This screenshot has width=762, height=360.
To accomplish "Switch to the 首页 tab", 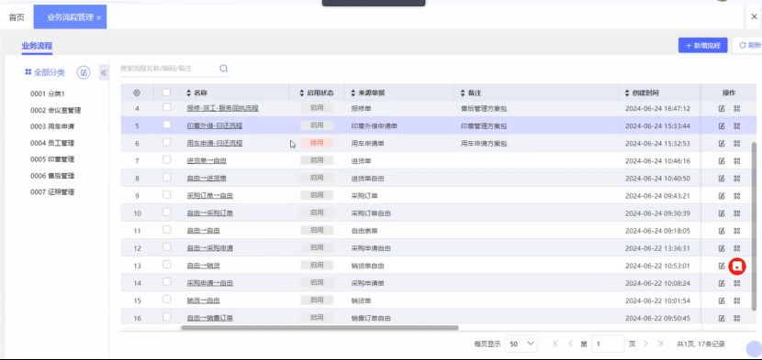I will (17, 17).
